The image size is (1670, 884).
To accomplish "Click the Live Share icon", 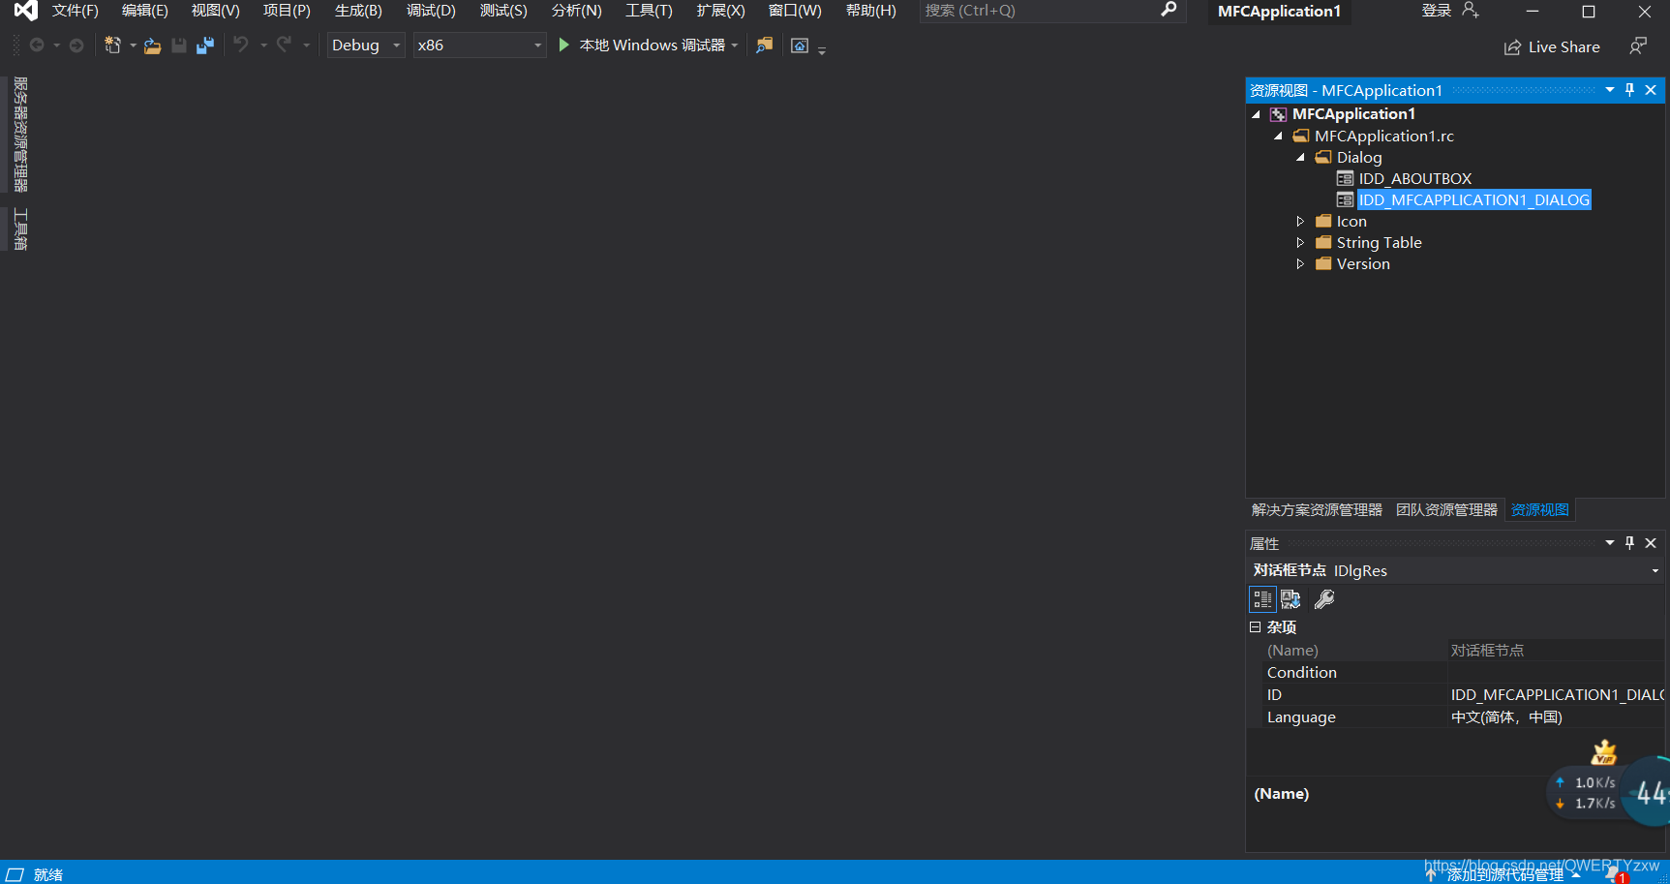I will pyautogui.click(x=1512, y=47).
